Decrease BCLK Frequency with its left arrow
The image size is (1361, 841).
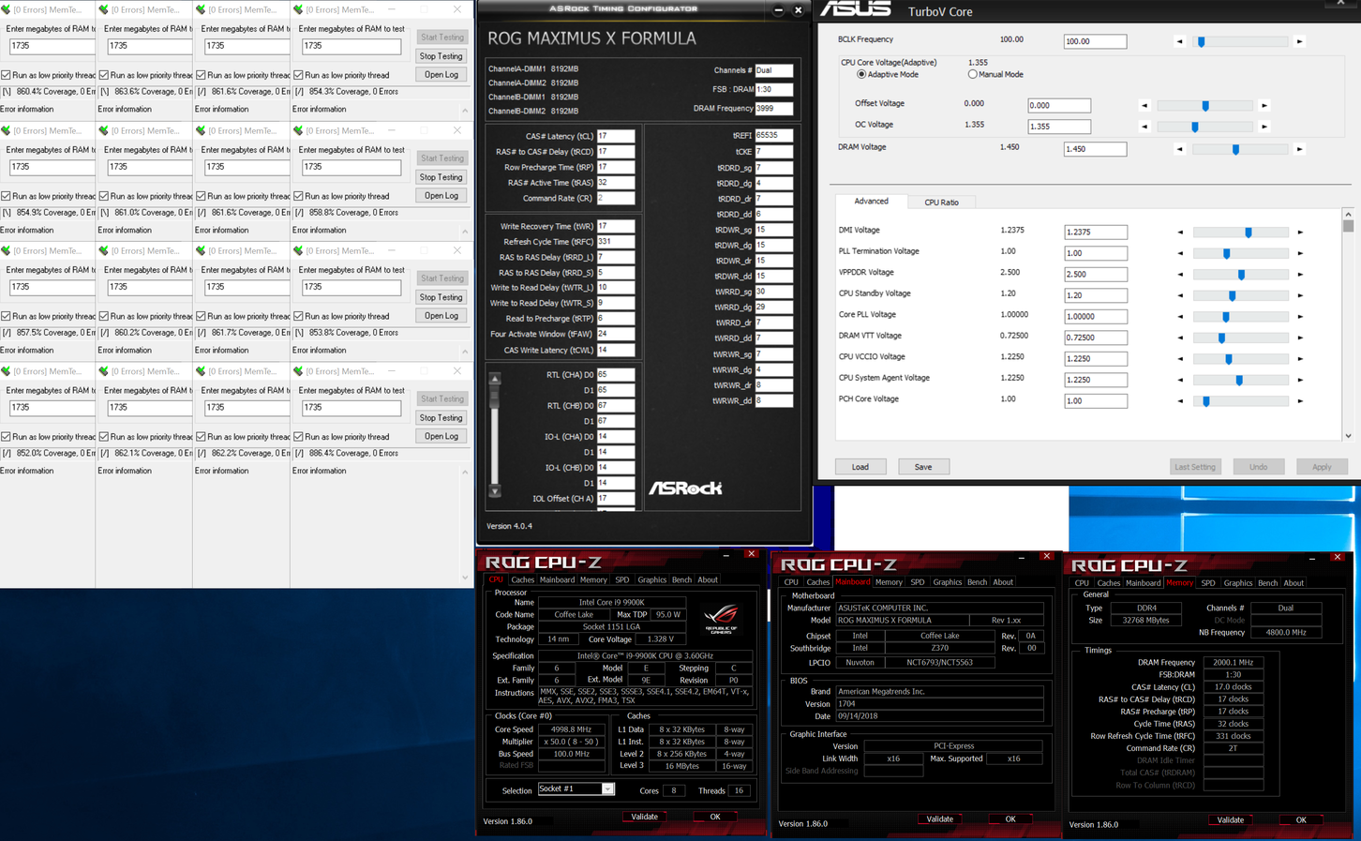coord(1180,42)
